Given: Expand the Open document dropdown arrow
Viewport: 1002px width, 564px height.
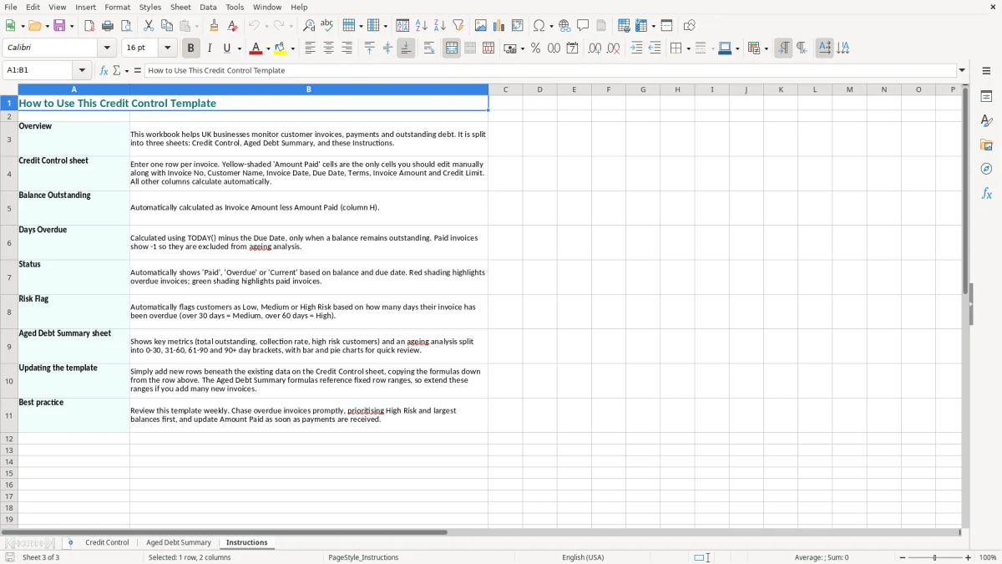Looking at the screenshot, I should coord(46,26).
